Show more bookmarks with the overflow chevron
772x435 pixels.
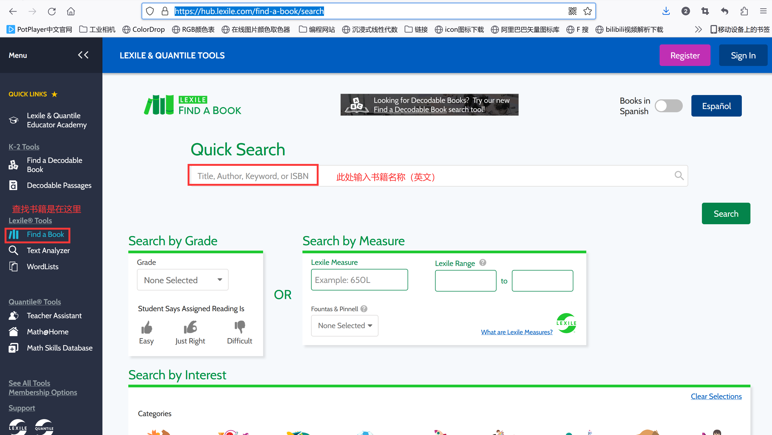698,29
